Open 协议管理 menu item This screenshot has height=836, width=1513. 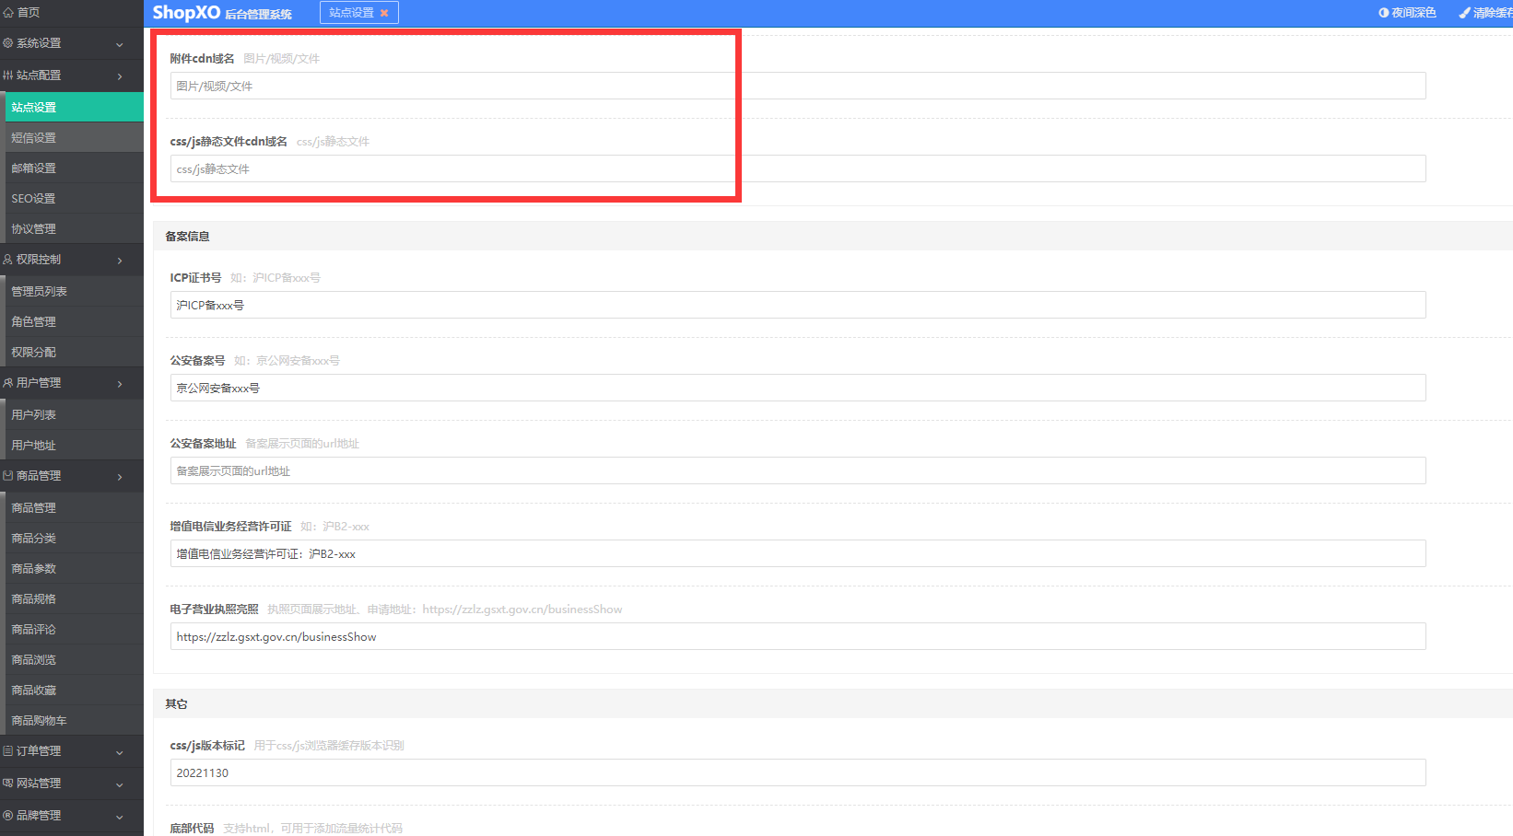[x=74, y=228]
